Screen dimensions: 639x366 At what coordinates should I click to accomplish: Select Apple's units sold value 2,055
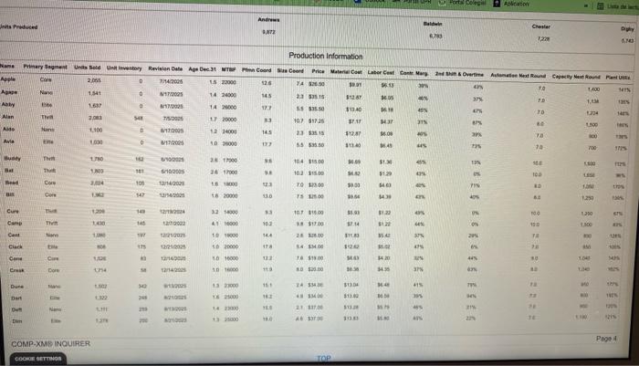[x=94, y=80]
